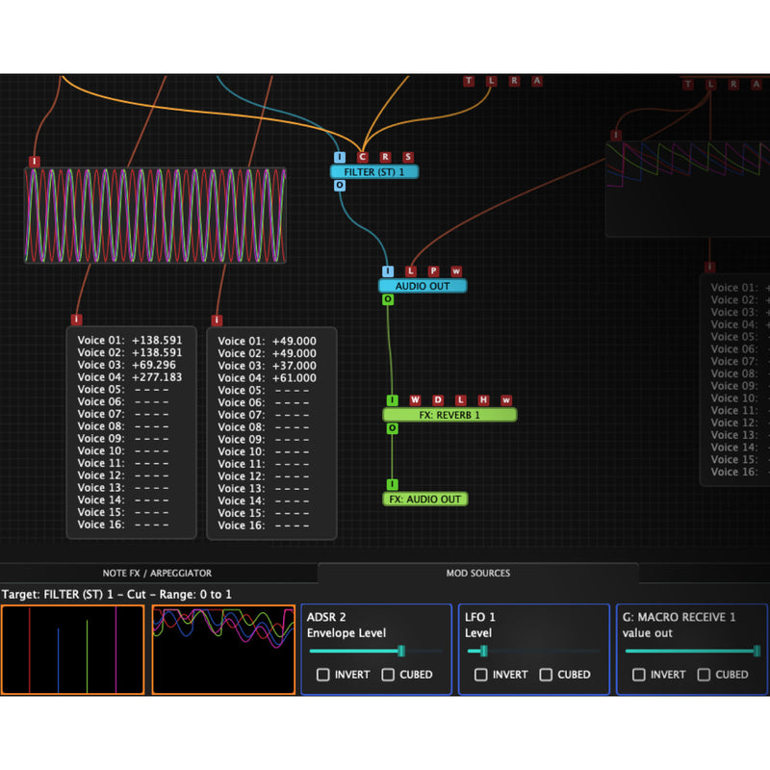Click the R port on Filter (ST) 1
This screenshot has width=770, height=770.
[x=385, y=157]
